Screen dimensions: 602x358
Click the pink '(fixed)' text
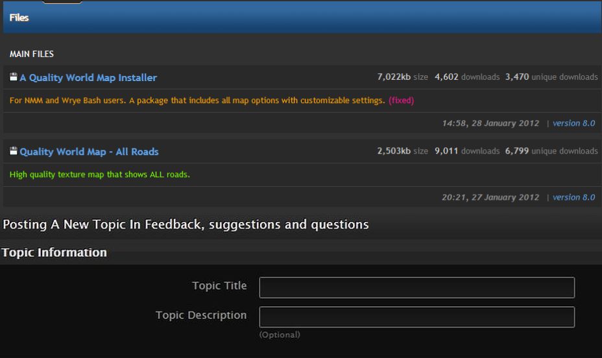(x=401, y=100)
